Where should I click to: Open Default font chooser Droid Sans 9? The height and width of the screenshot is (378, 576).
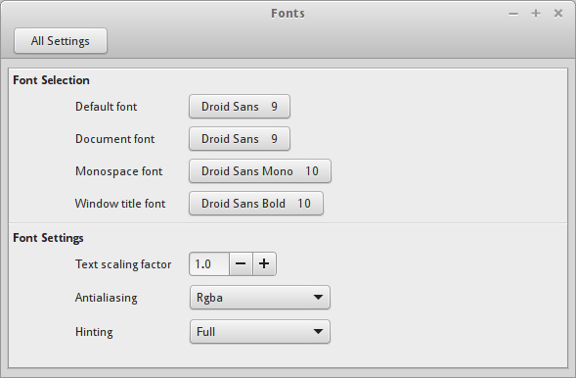[x=240, y=107]
